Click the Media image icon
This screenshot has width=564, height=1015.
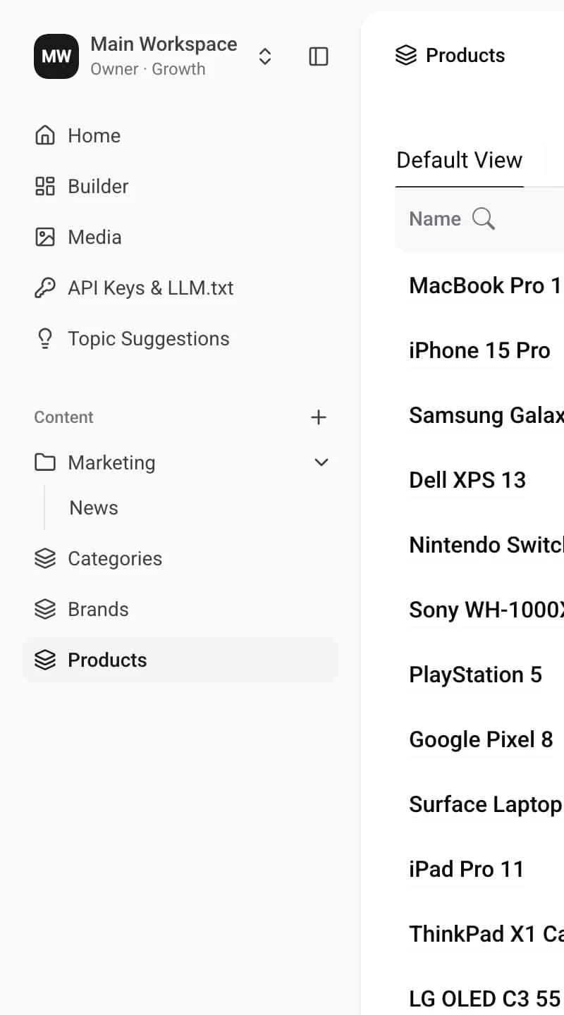[45, 237]
